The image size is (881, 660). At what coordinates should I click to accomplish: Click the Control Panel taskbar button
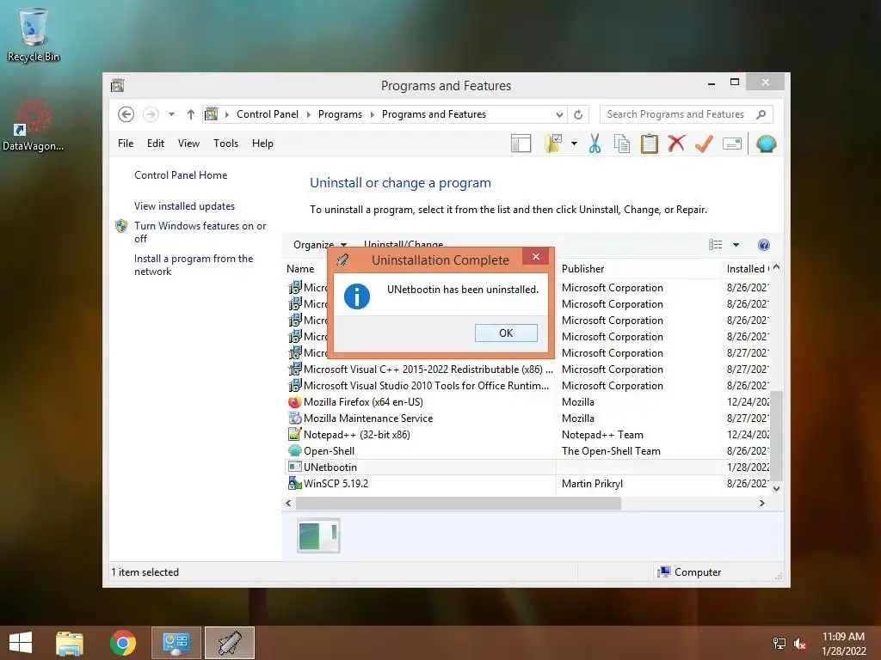(176, 643)
